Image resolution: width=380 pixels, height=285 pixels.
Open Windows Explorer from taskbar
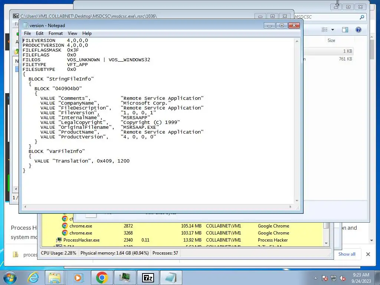click(x=55, y=278)
